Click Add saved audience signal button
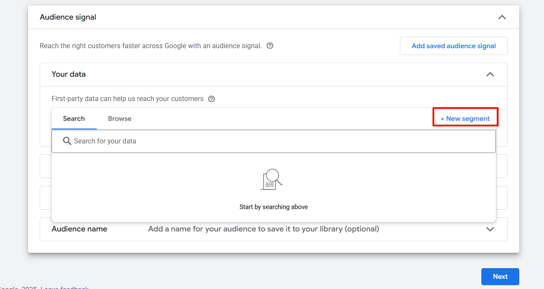Viewport: 544px width, 289px height. coord(453,46)
